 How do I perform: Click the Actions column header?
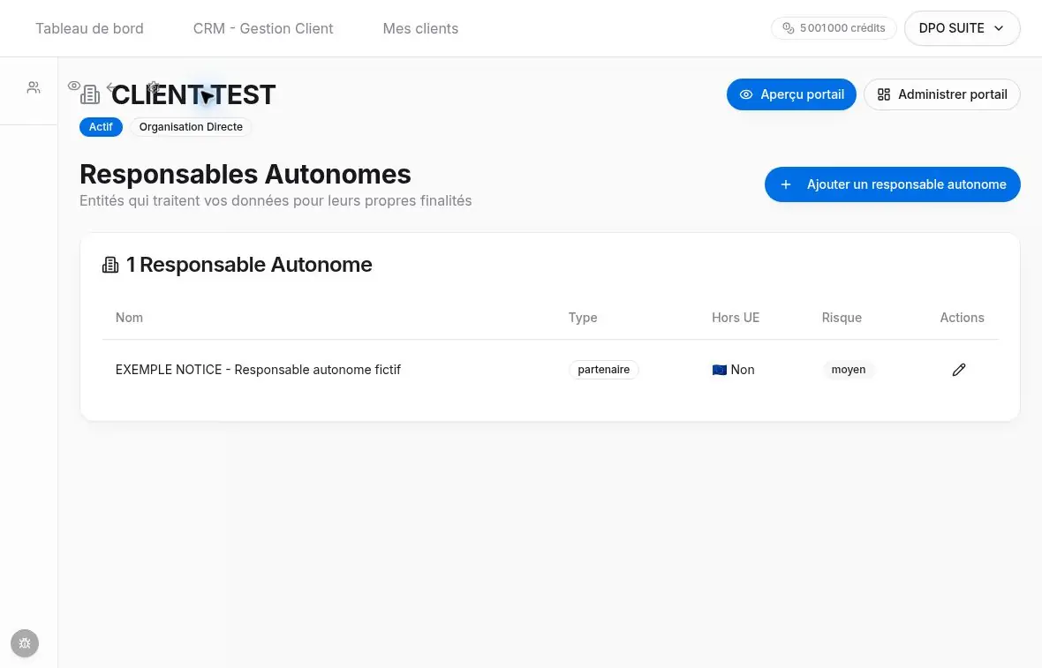click(962, 318)
